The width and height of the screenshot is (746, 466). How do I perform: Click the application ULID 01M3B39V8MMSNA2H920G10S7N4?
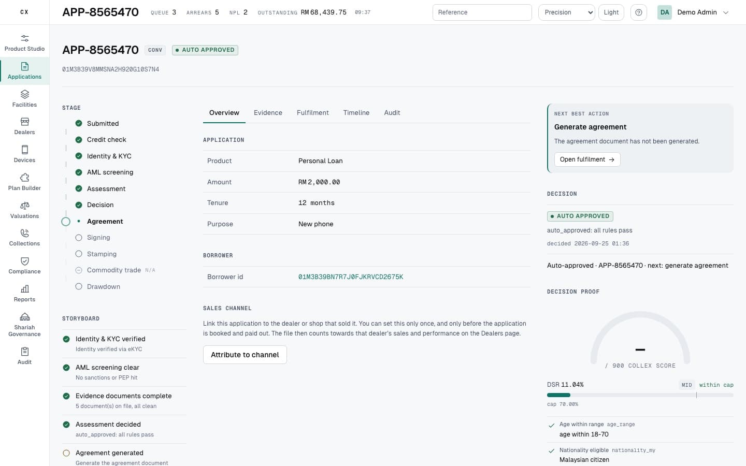[x=110, y=69]
